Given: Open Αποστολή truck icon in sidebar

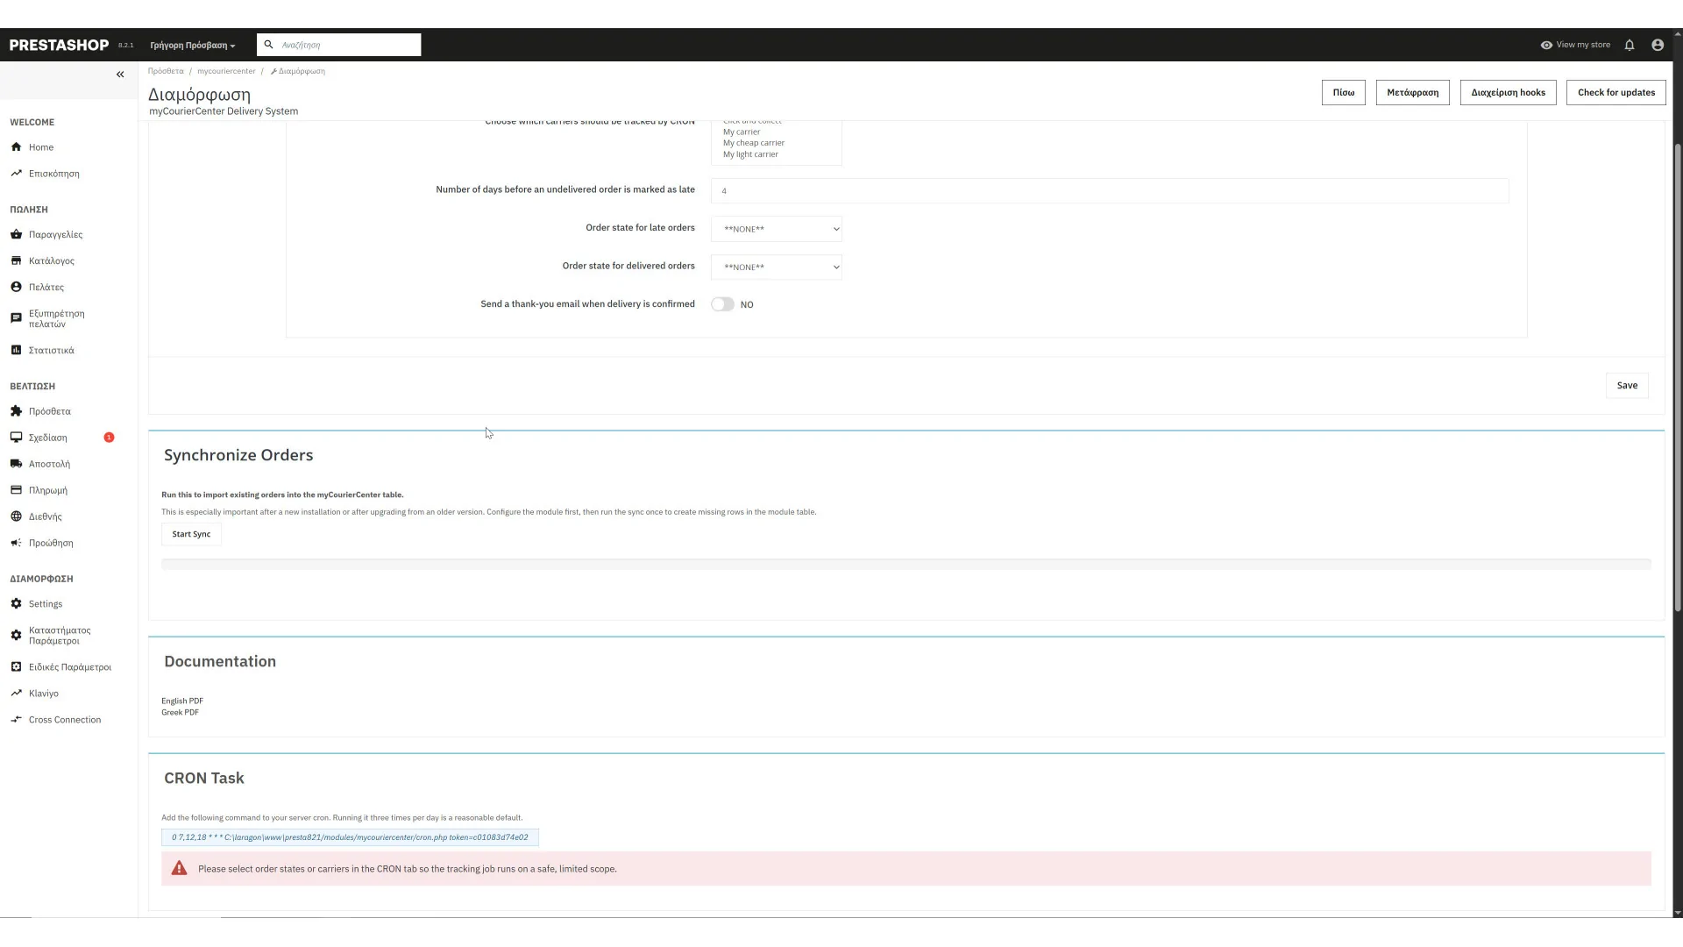Looking at the screenshot, I should [x=16, y=463].
